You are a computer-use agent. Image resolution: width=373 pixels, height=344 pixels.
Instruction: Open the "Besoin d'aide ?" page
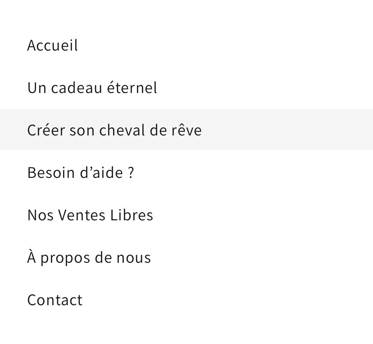point(81,172)
